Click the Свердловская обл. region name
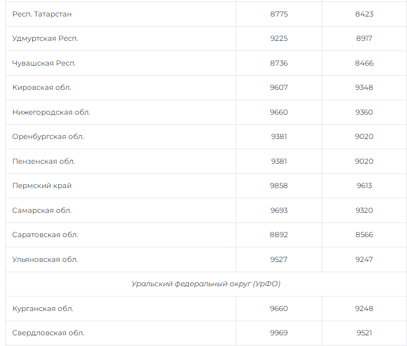The image size is (407, 346). (48, 333)
